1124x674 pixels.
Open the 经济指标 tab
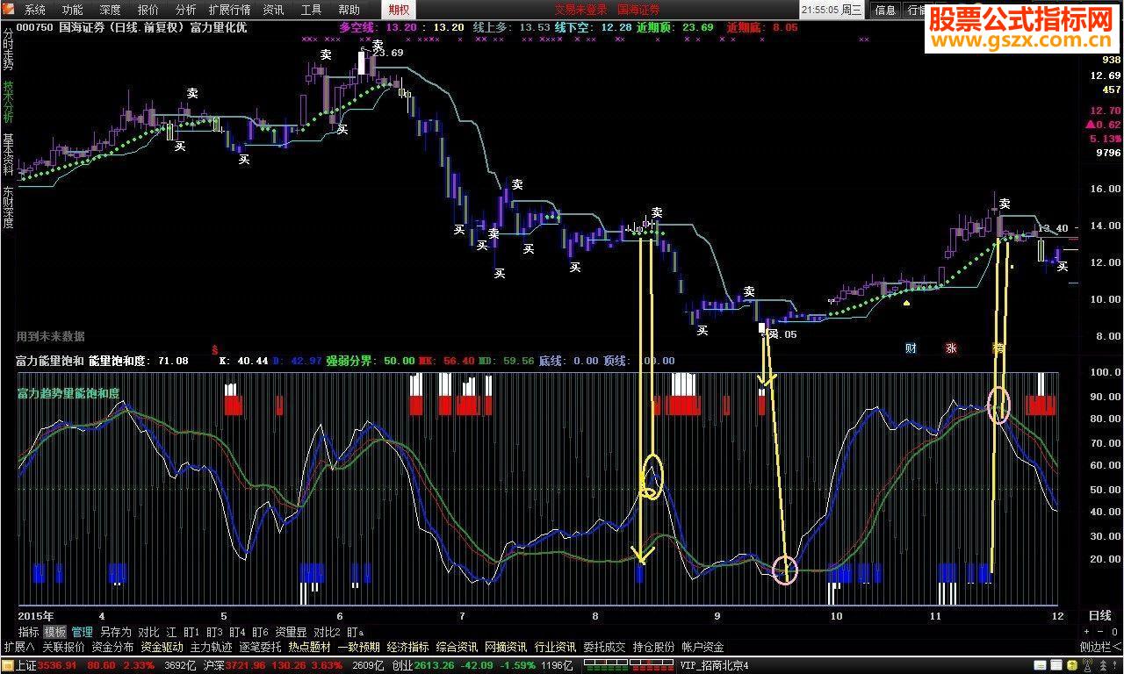[x=407, y=647]
